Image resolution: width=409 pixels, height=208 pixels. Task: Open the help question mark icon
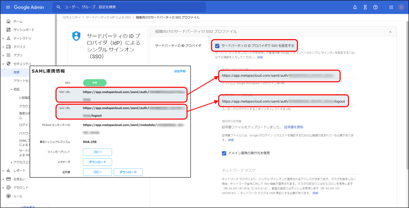coord(375,7)
